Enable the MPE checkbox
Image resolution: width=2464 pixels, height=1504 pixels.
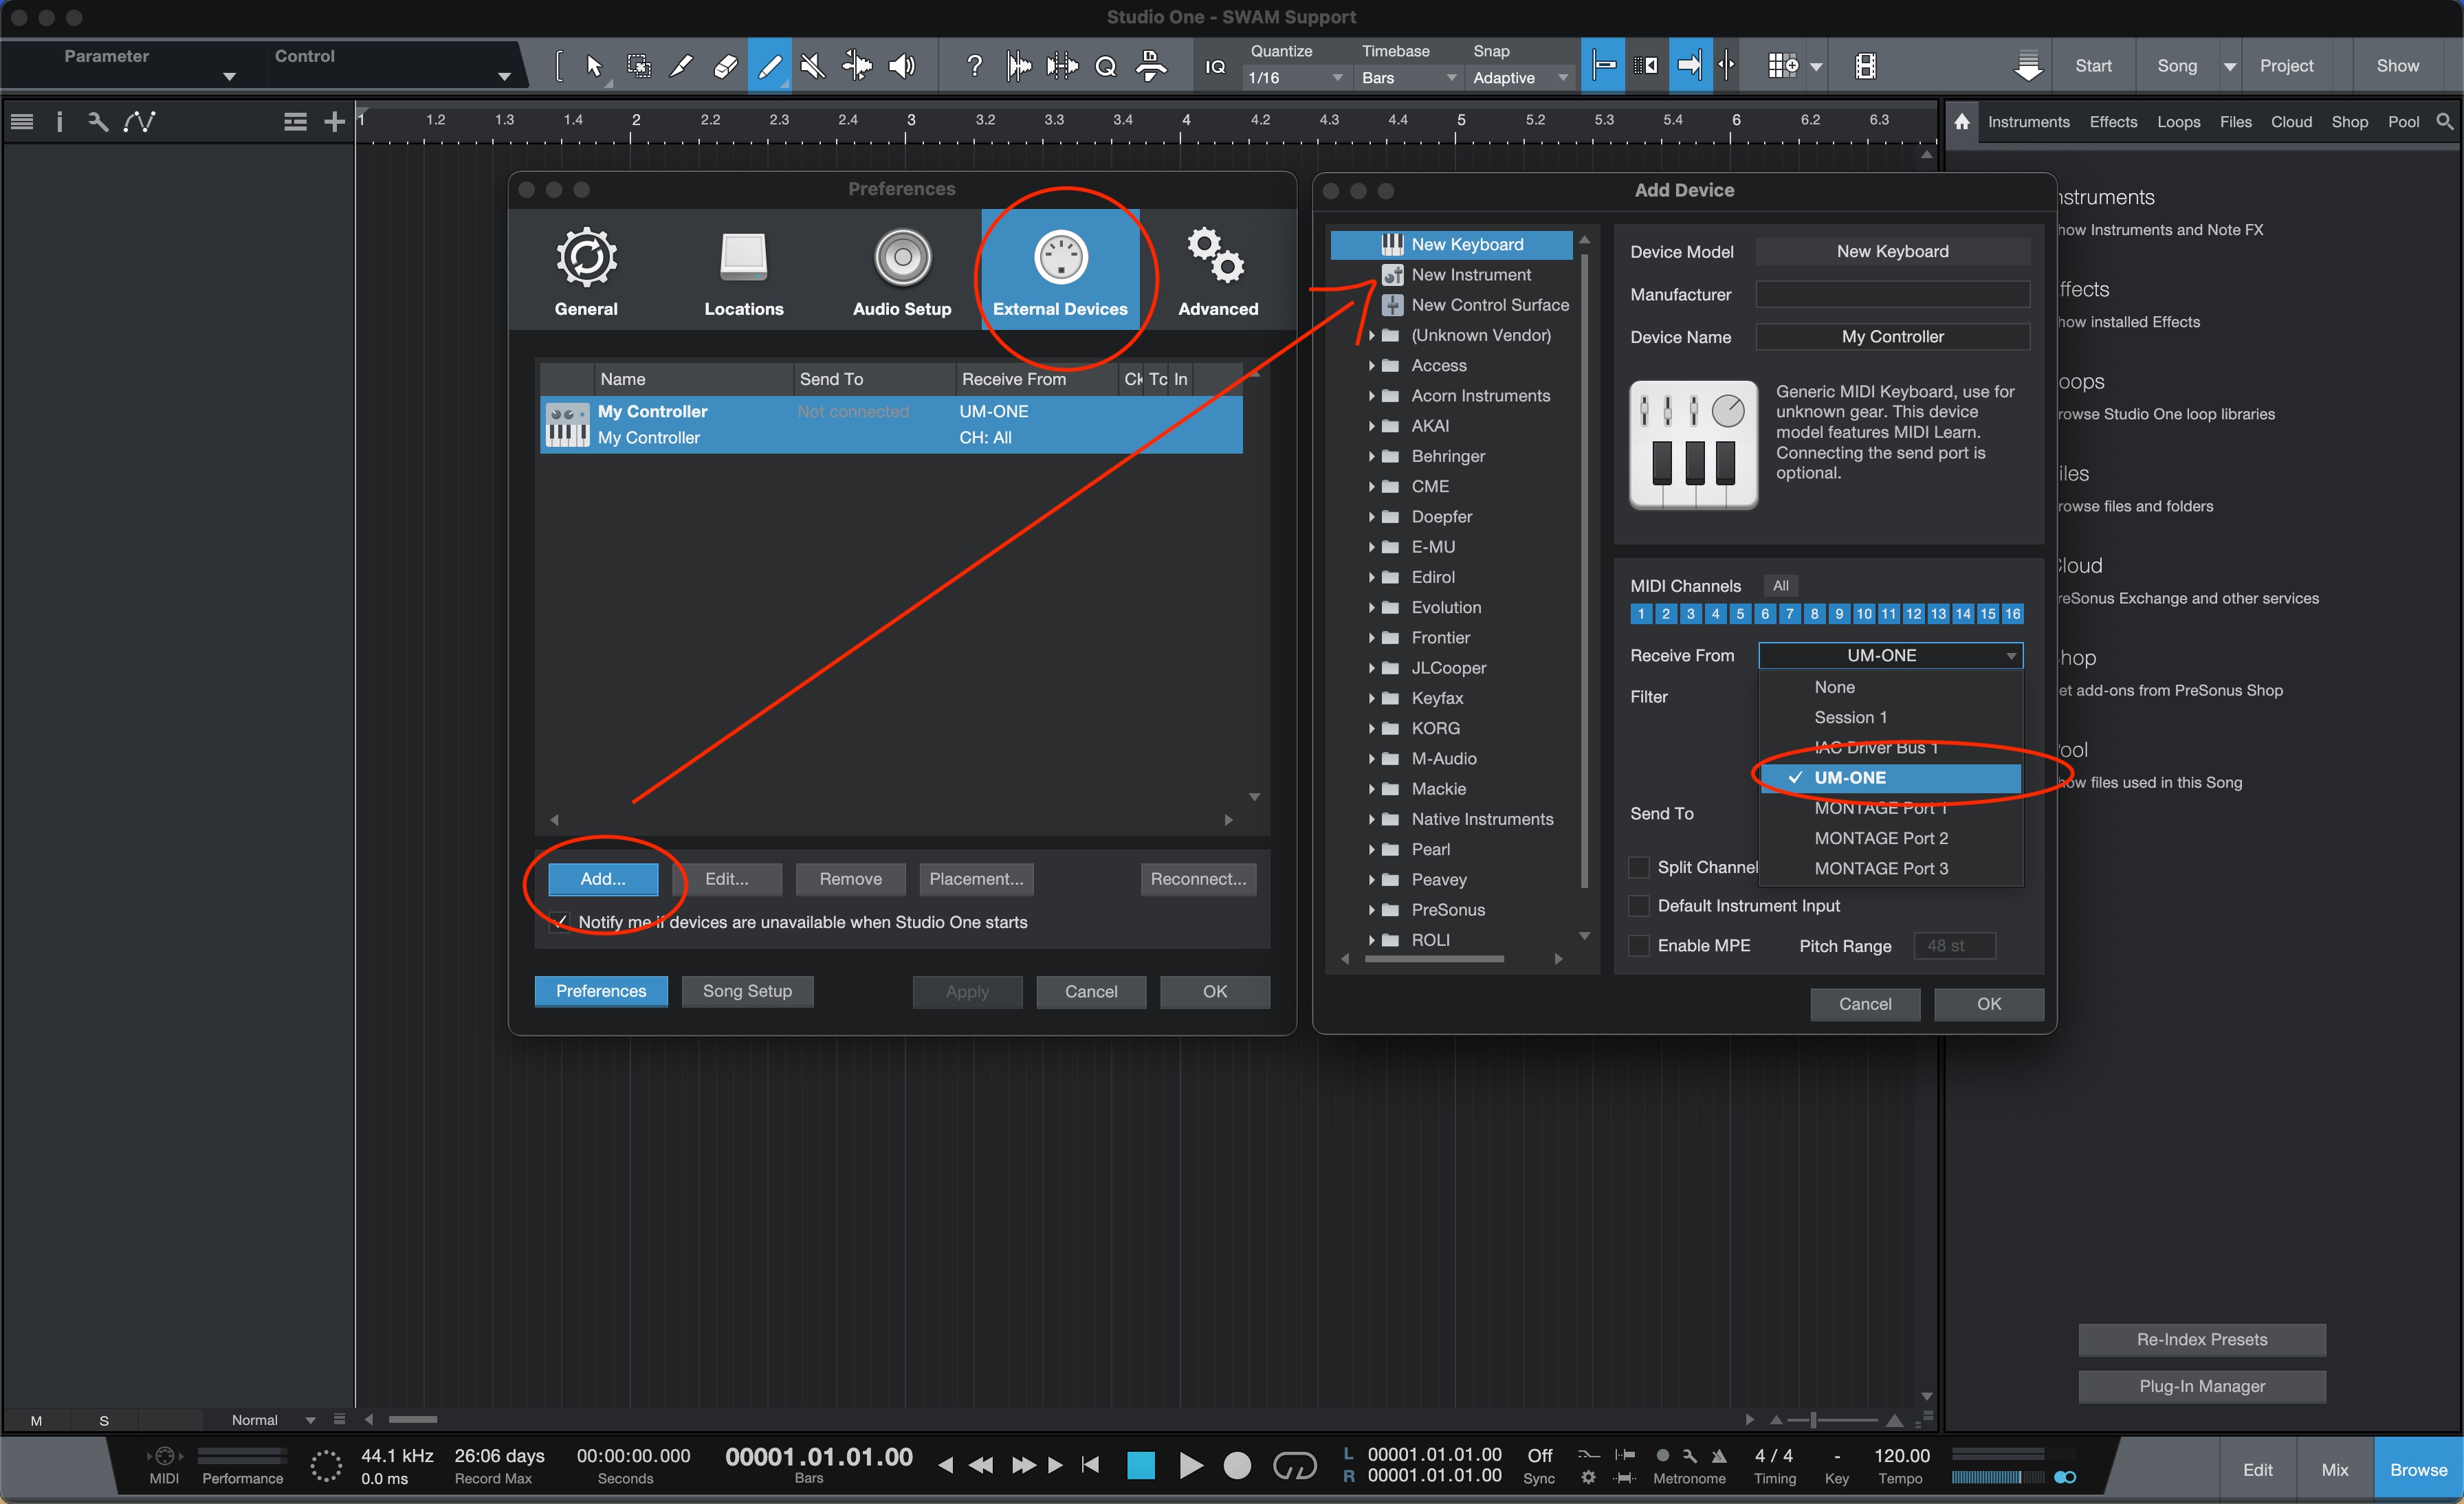click(x=1639, y=945)
